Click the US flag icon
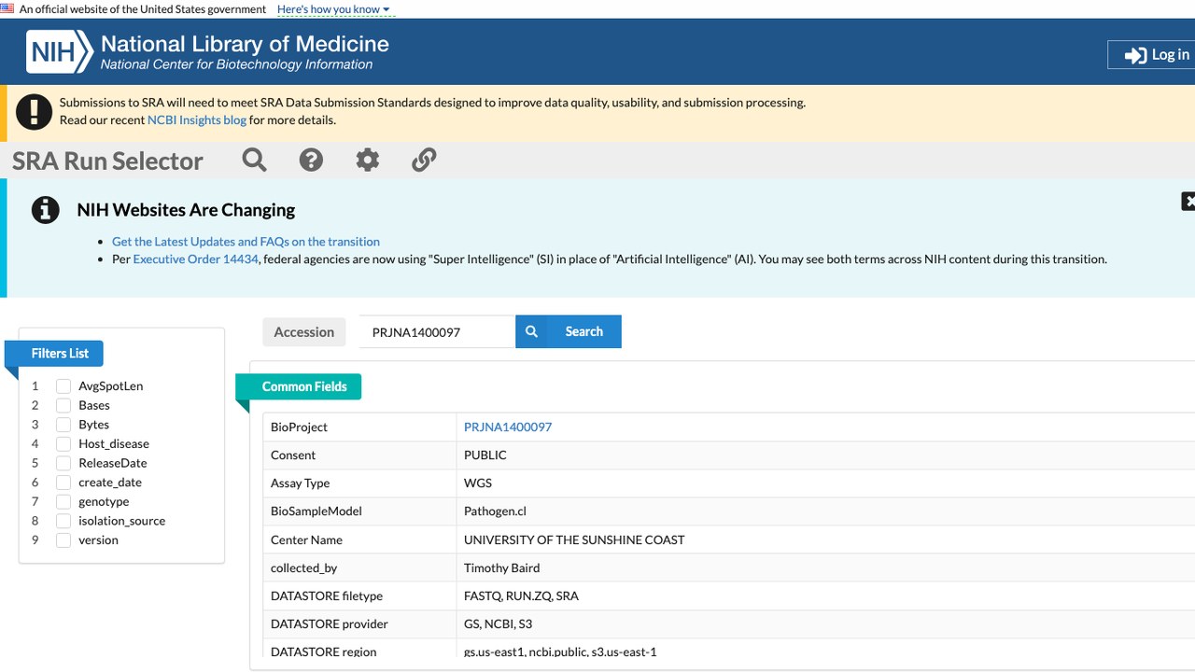 coord(7,8)
